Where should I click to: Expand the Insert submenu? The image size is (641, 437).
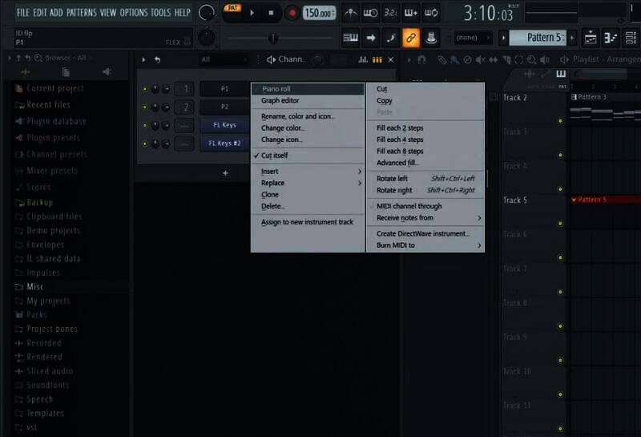308,172
